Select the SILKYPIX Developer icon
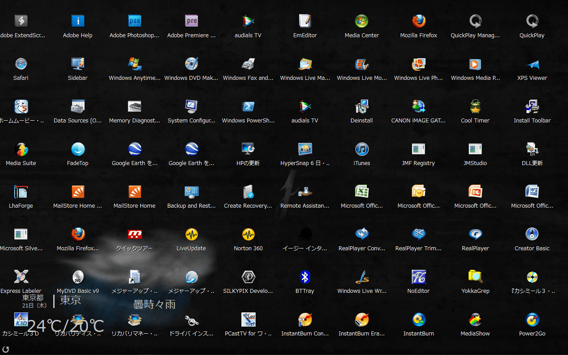The height and width of the screenshot is (355, 568). coord(248,276)
